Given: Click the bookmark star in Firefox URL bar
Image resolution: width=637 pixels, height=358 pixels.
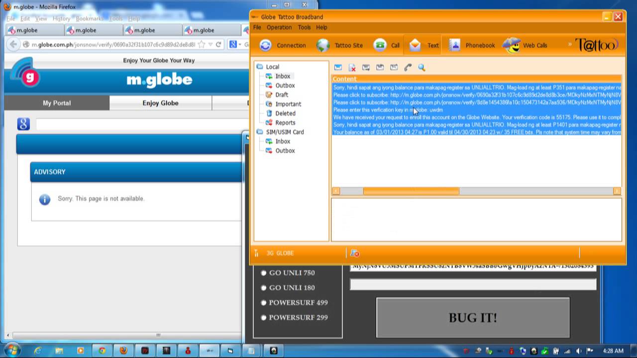Looking at the screenshot, I should [201, 44].
